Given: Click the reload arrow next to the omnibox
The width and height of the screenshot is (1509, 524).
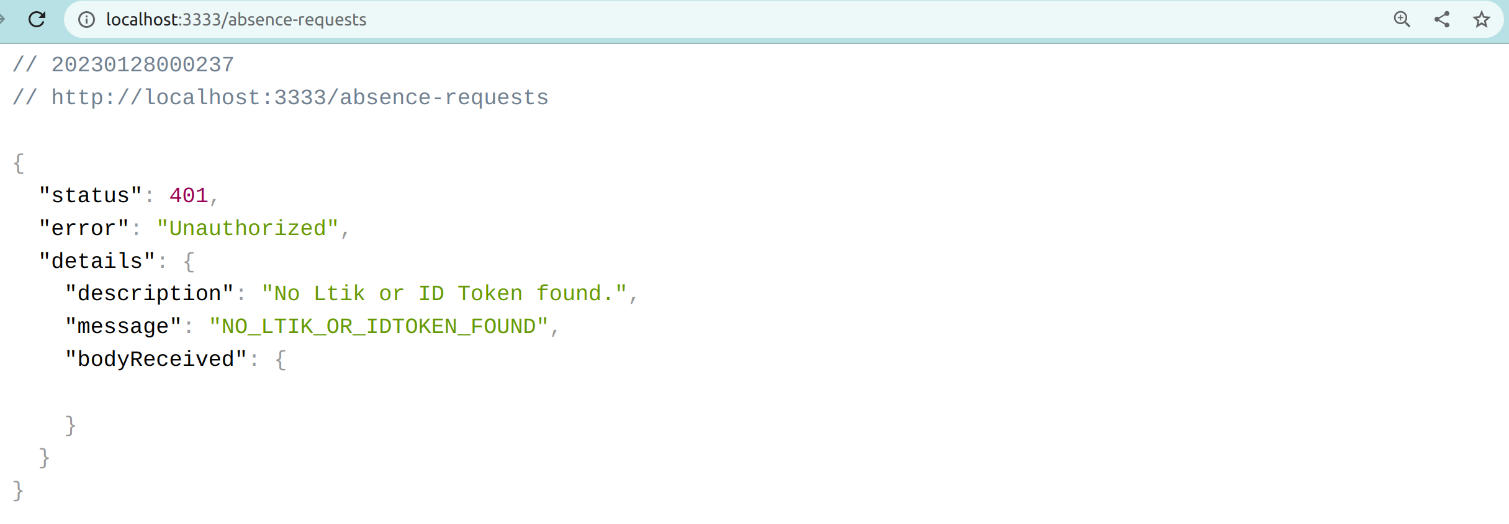Looking at the screenshot, I should pyautogui.click(x=37, y=19).
